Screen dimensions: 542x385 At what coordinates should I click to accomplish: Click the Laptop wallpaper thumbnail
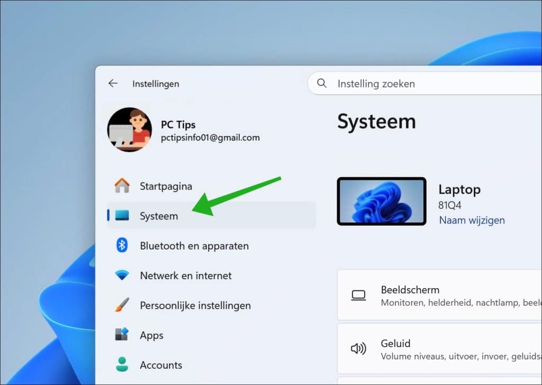[x=382, y=201]
